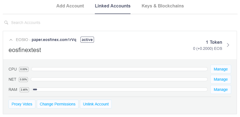Screen dimensions: 240x117
Task: Manage NET resources
Action: [221, 79]
